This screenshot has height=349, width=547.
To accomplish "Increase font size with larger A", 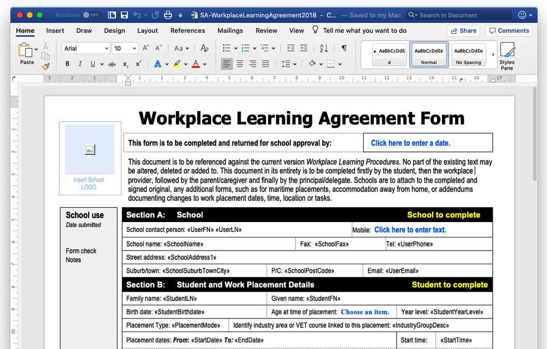I will pos(146,48).
